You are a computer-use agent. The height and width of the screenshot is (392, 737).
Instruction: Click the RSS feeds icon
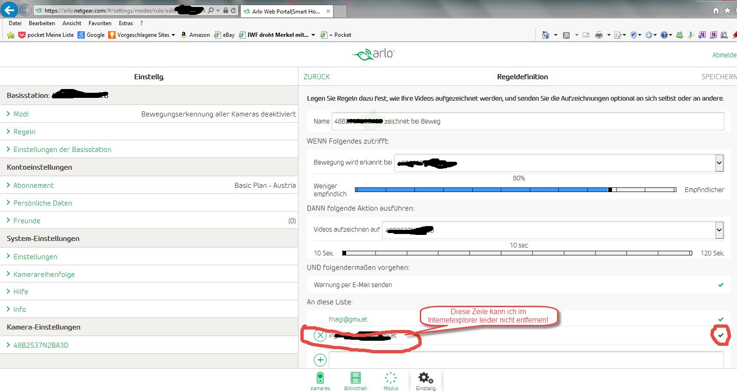[566, 35]
